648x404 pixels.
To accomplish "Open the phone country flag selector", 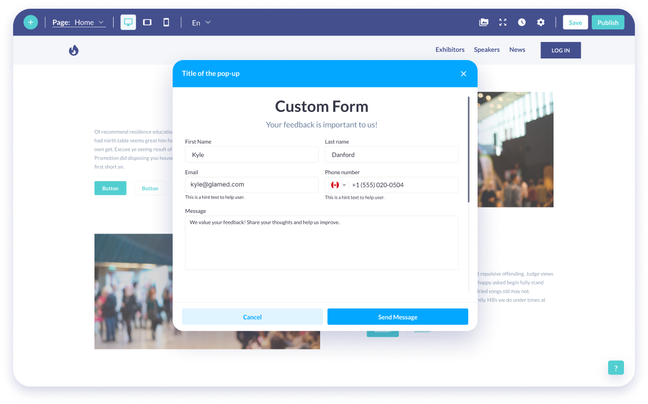I will pos(338,185).
